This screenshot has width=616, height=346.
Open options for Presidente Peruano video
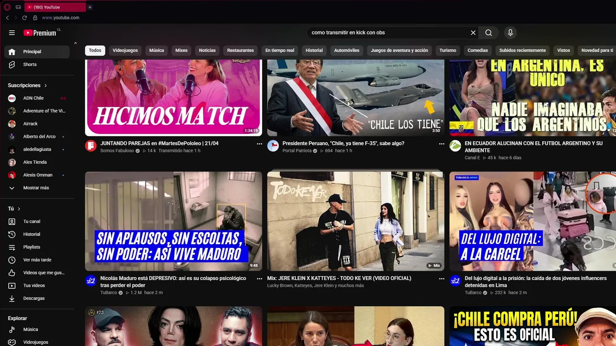(442, 144)
